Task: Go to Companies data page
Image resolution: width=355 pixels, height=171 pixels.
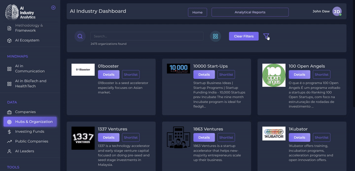Action: pos(25,112)
